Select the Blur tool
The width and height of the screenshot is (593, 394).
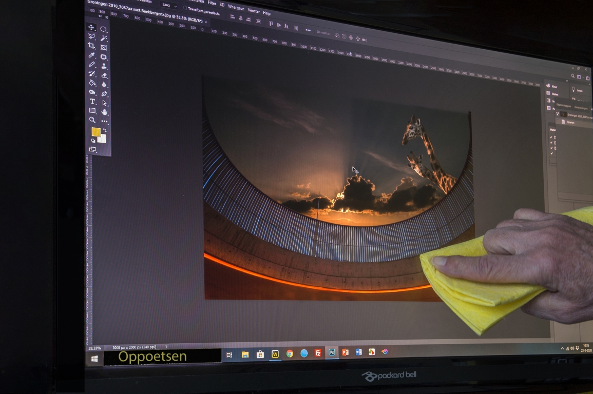click(104, 85)
